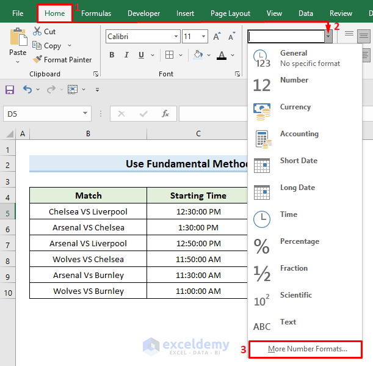This screenshot has width=373, height=366.
Task: Click the Fill Color paint bucket
Action: click(198, 56)
